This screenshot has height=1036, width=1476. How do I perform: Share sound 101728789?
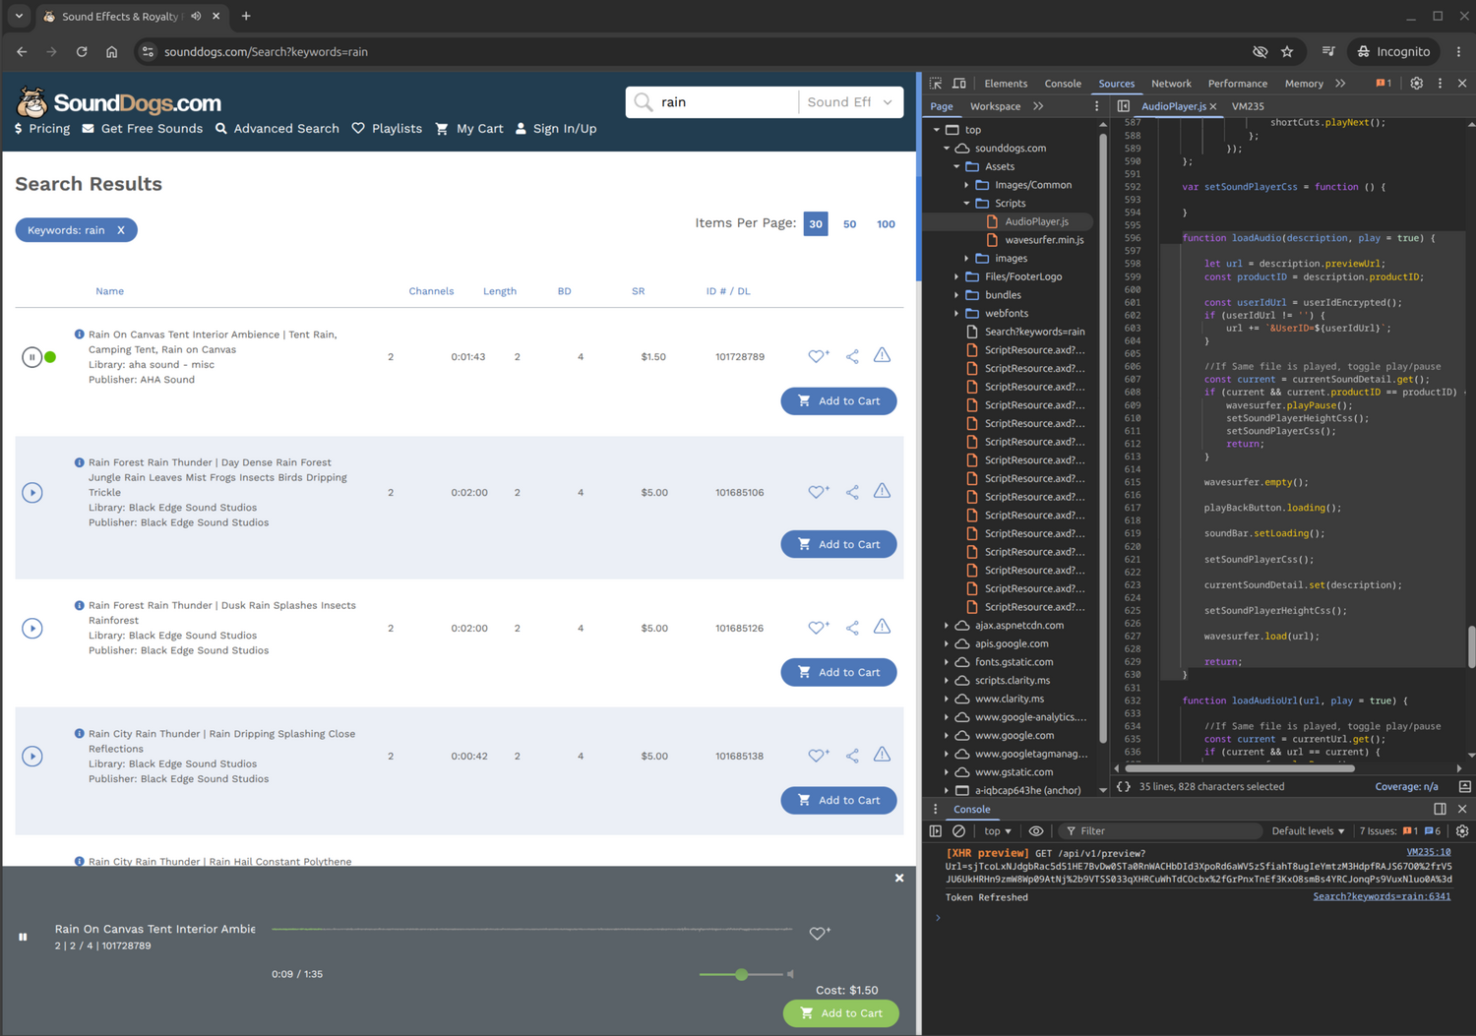pos(852,356)
